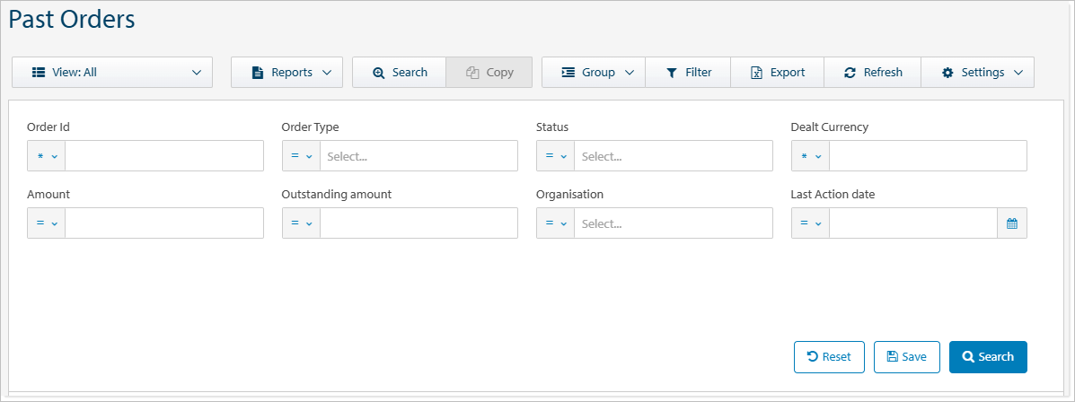The height and width of the screenshot is (402, 1075).
Task: Open the Organisation operator dropdown
Action: coord(555,223)
